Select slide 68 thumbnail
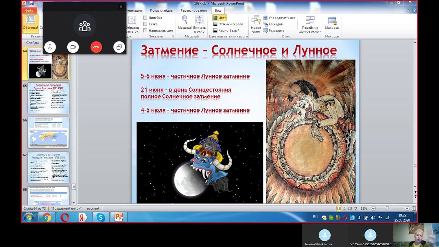Viewport: 439px width, 247px height. (x=48, y=196)
